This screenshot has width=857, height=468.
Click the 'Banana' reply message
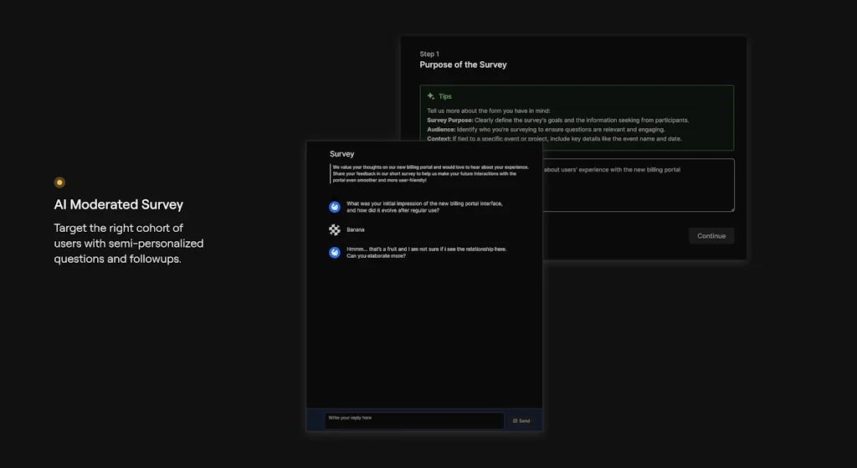pyautogui.click(x=355, y=229)
